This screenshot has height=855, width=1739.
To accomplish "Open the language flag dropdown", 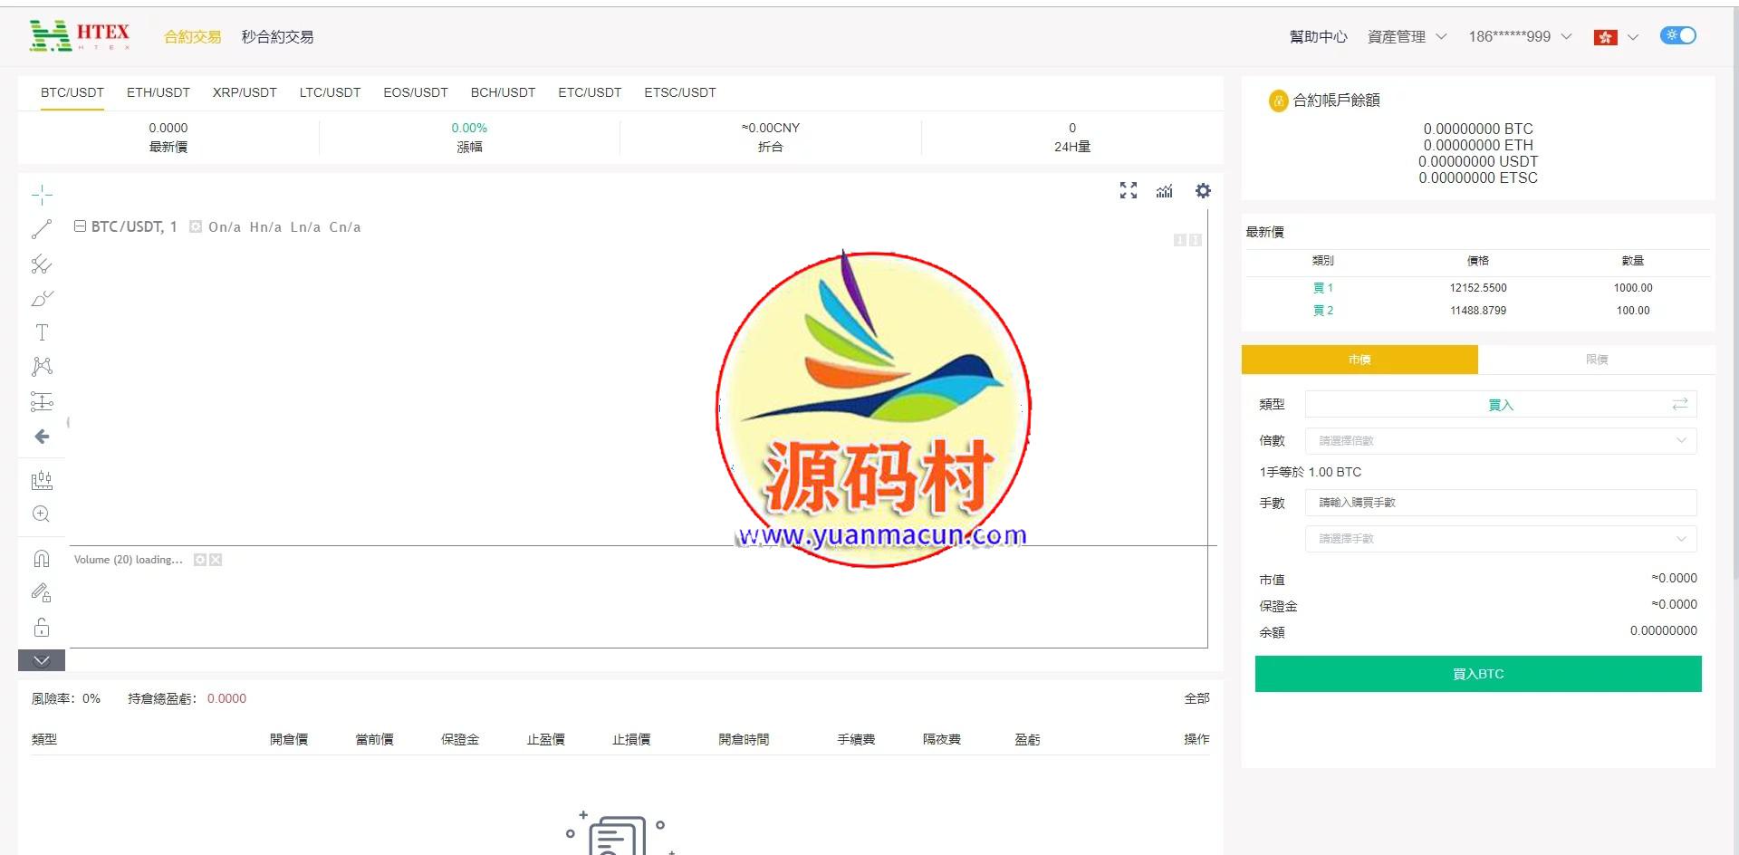I will [1616, 37].
